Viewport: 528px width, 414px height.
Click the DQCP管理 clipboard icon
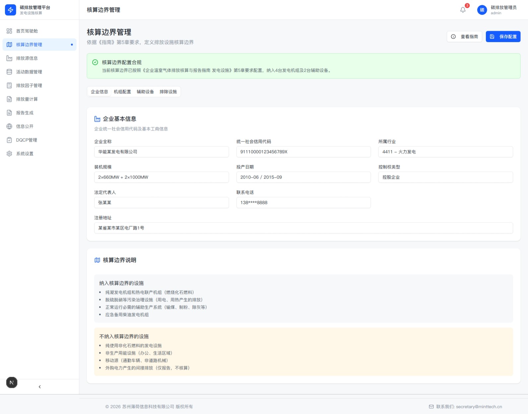[x=9, y=140]
